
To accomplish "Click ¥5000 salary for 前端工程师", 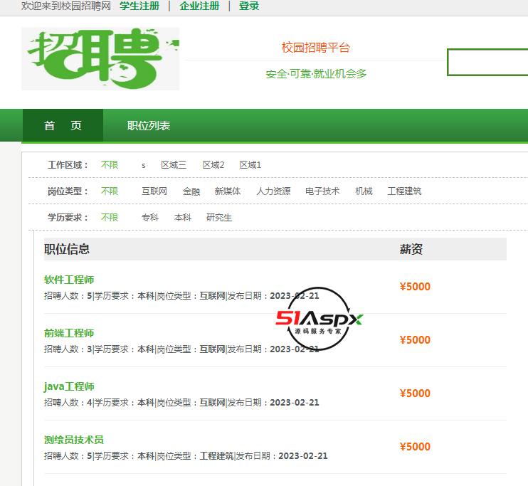I will (415, 339).
